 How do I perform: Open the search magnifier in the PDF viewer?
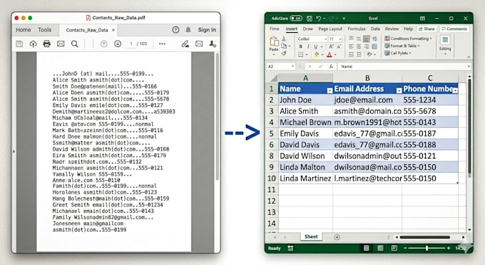point(75,44)
